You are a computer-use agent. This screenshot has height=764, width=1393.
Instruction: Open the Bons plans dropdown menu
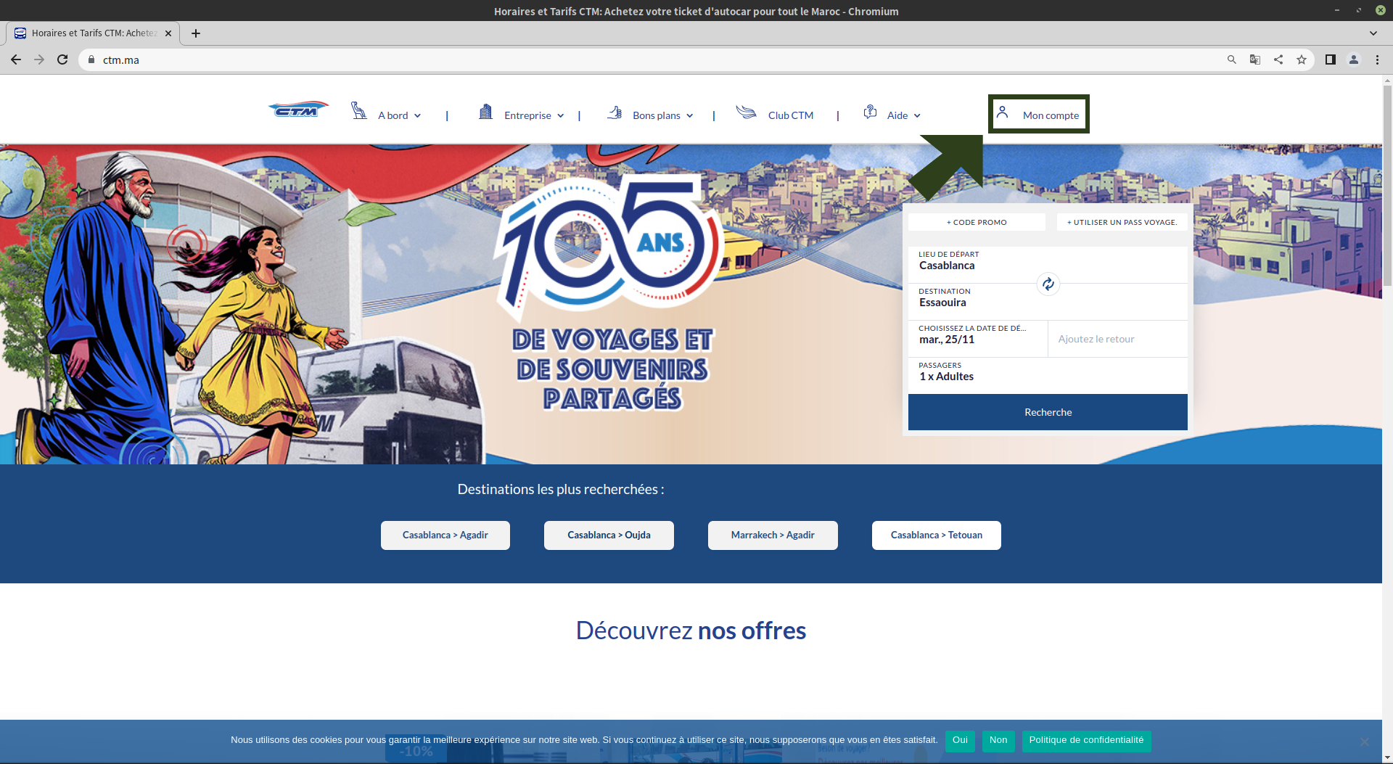pos(662,115)
